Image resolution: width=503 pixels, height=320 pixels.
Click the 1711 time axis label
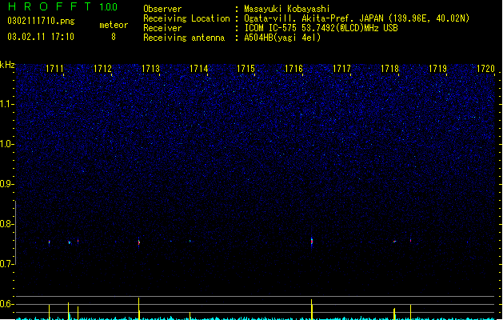point(54,69)
